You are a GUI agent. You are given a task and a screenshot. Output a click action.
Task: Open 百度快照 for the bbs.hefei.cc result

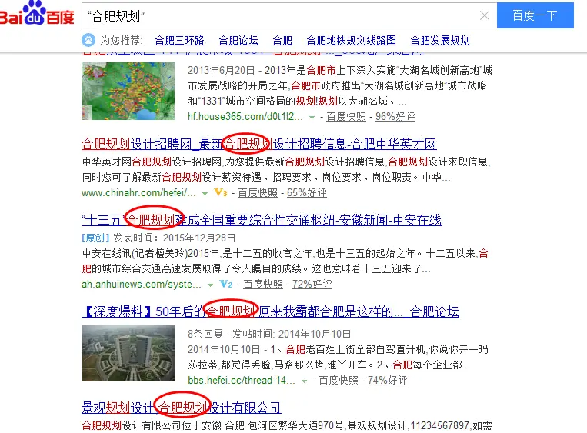pos(339,381)
